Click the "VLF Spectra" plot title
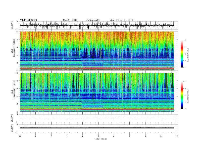Viewport: 199px width, 153px height. point(28,20)
